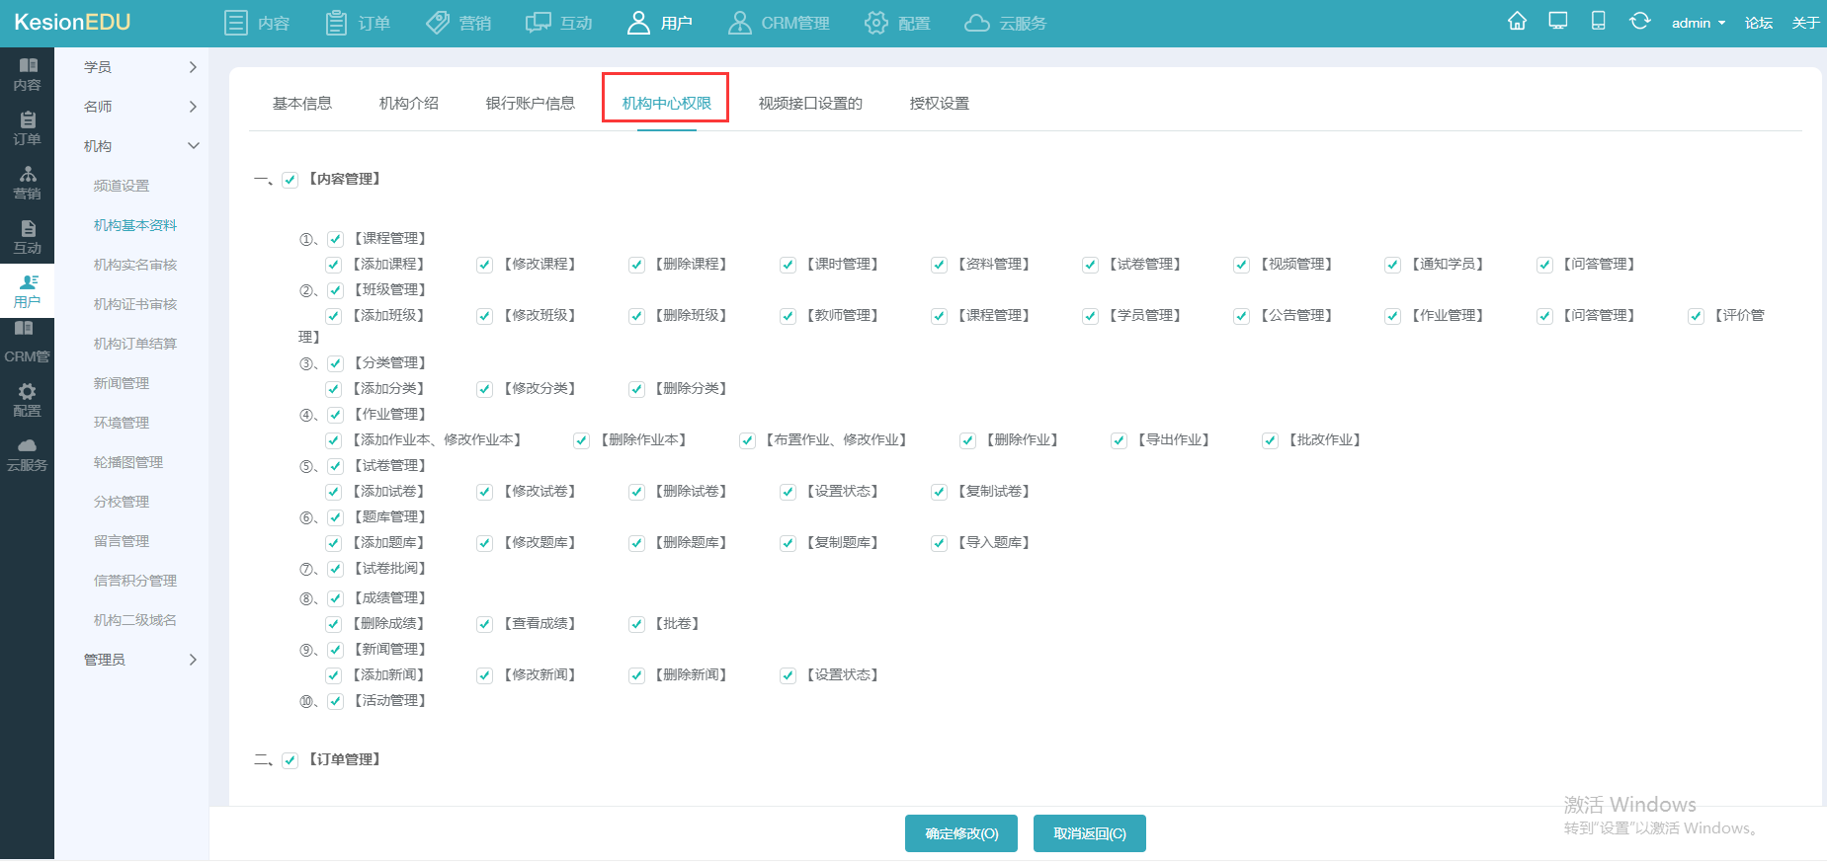
Task: Click the refresh cache icon
Action: tap(1639, 22)
